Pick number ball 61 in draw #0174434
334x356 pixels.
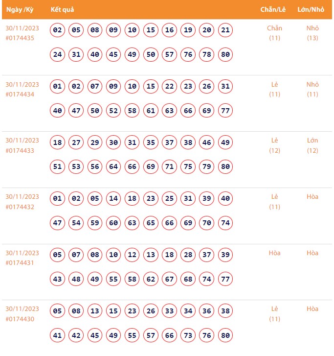point(151,111)
